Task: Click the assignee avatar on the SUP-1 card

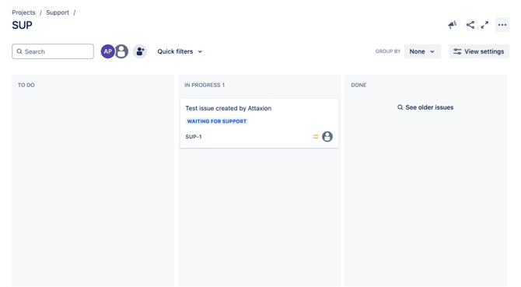Action: coord(327,137)
